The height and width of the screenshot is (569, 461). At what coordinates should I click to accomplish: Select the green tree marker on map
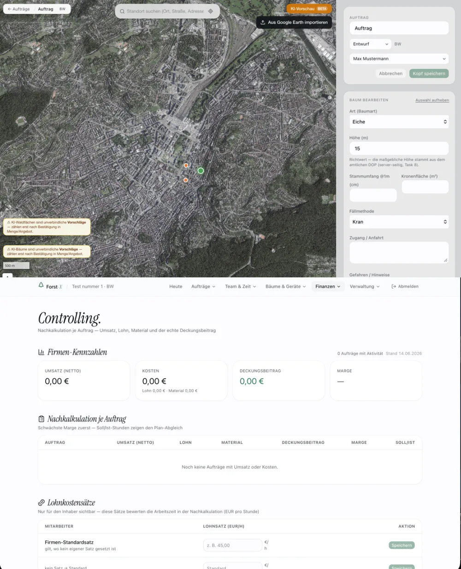(x=201, y=170)
